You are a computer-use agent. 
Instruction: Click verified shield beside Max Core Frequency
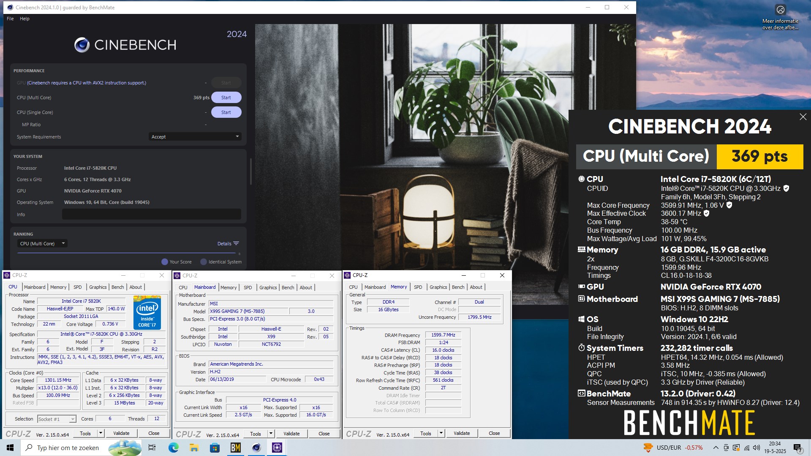729,205
